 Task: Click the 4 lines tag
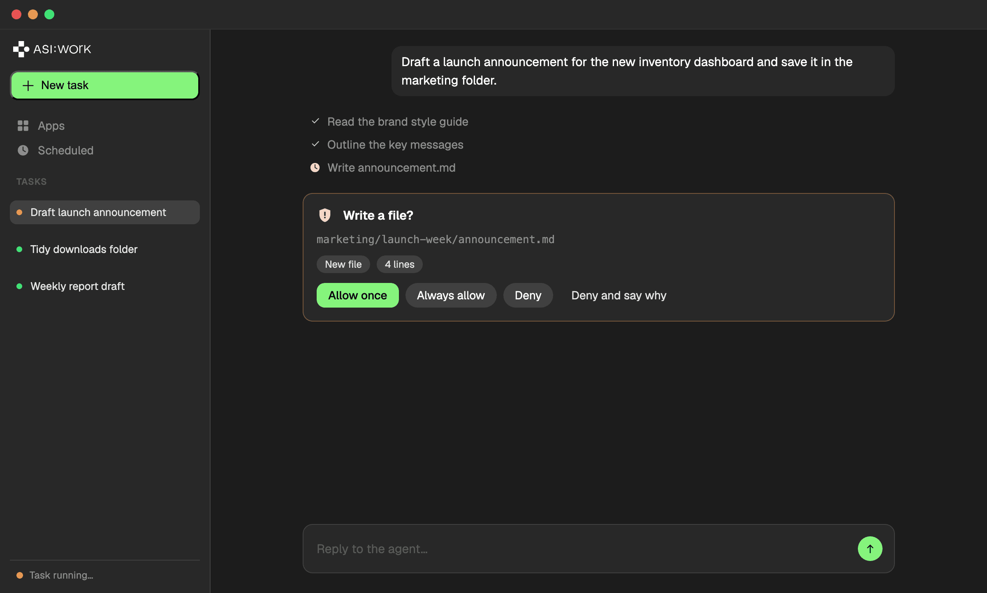tap(399, 264)
